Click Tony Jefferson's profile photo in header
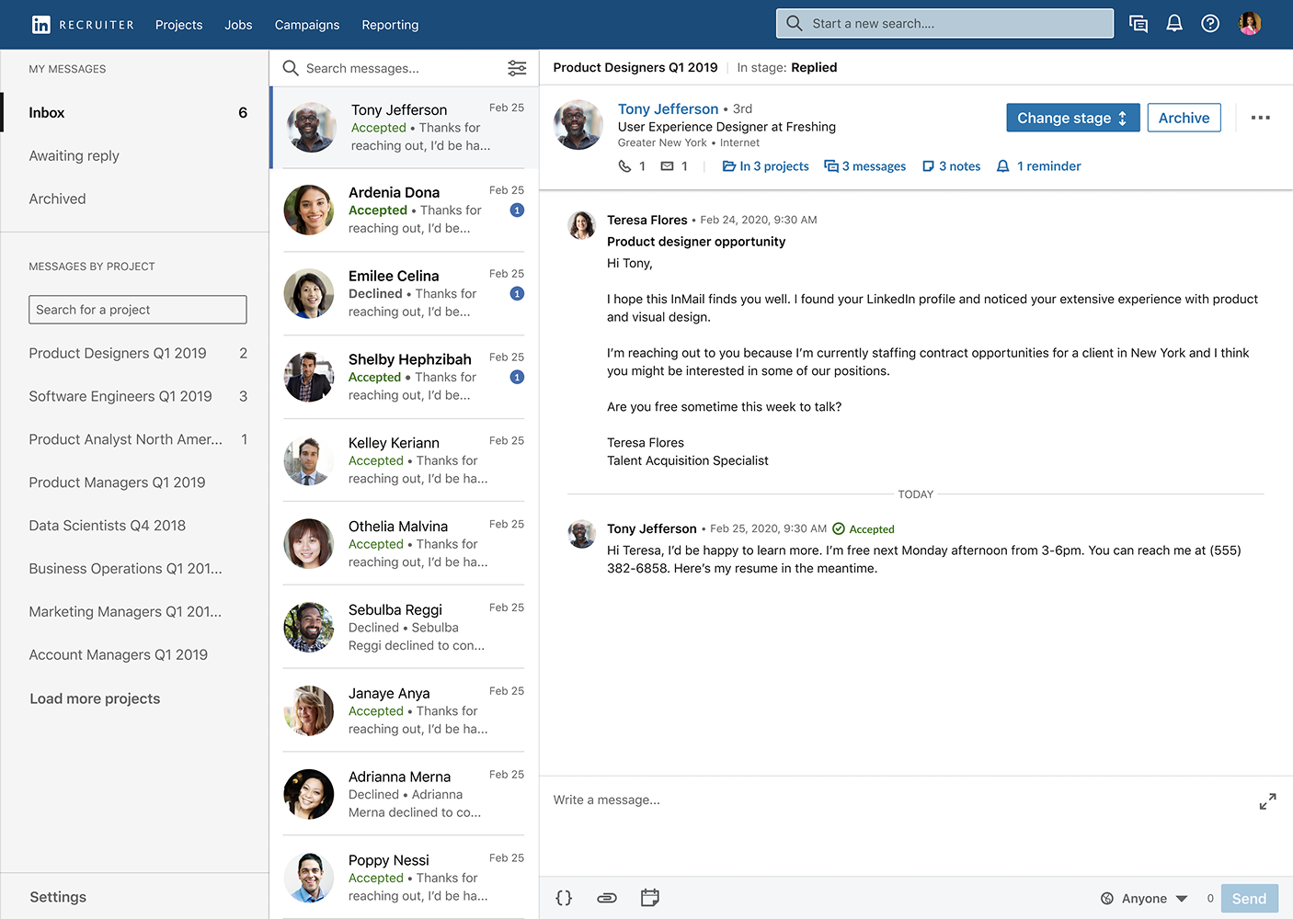This screenshot has height=919, width=1293. coord(578,125)
